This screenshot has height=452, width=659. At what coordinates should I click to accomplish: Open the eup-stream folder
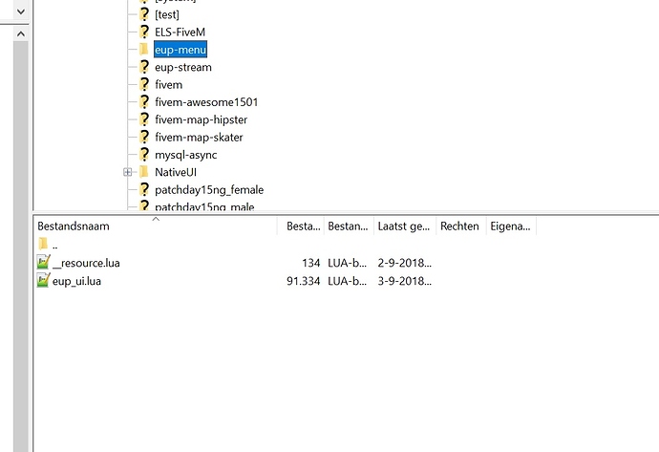point(183,67)
